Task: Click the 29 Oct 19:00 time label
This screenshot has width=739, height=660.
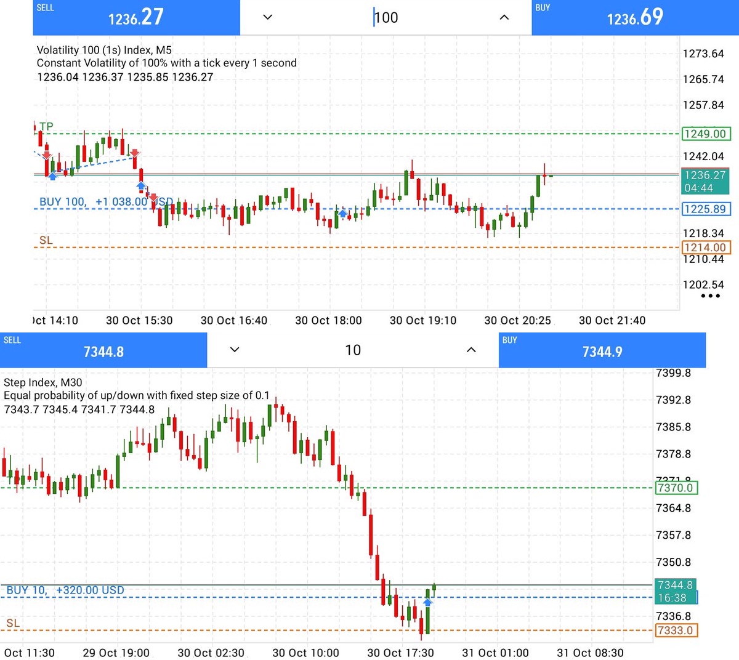Action: click(116, 653)
